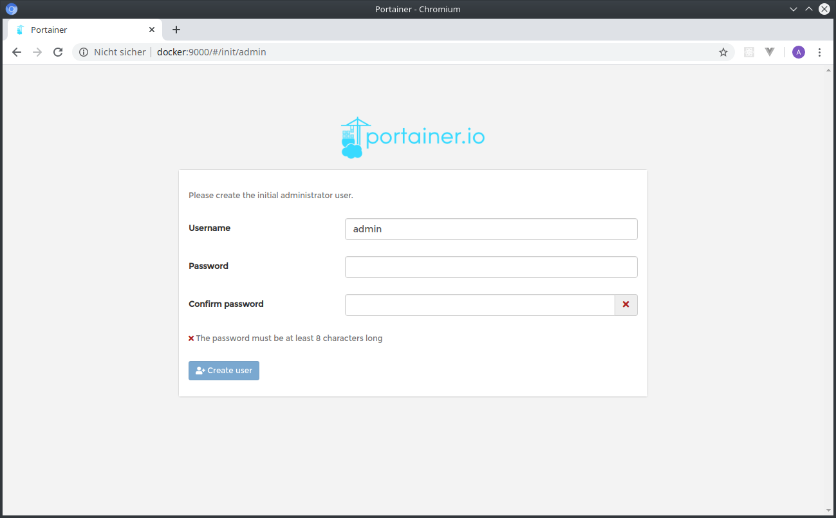
Task: Focus the Username input field
Action: (490, 229)
